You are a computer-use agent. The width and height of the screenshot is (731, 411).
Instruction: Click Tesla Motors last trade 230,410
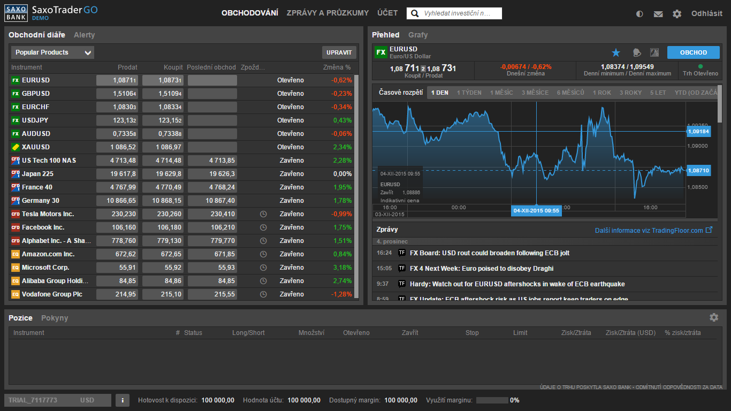coord(212,214)
